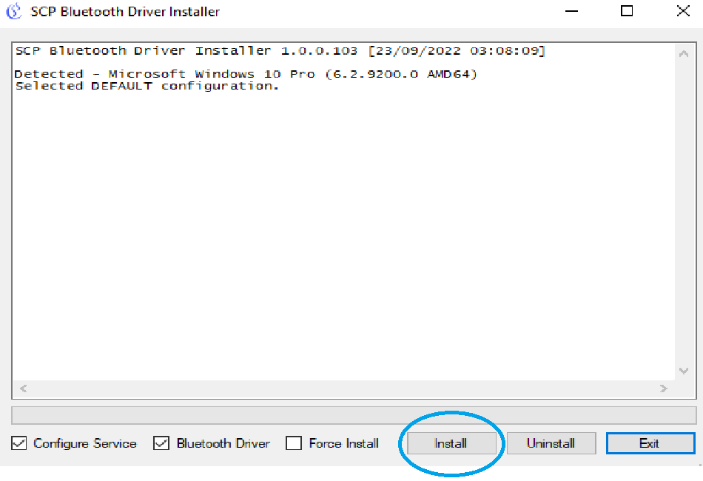
Task: Click the 'Selected DEFAULT configuration.' log line
Action: 147,86
